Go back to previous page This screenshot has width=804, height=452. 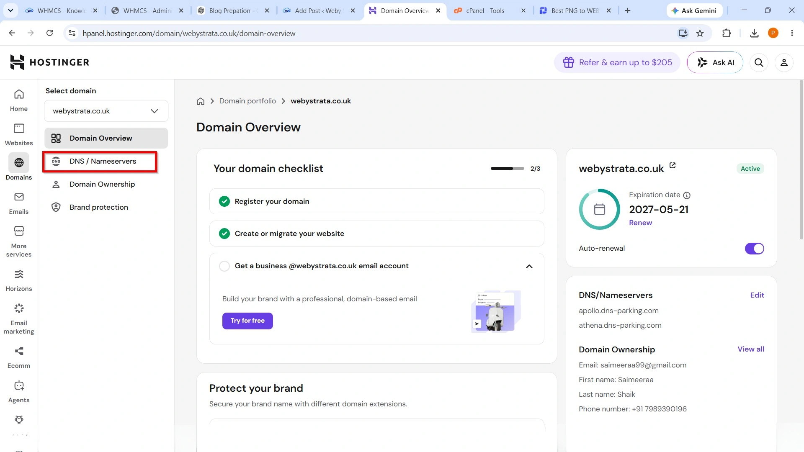[12, 33]
